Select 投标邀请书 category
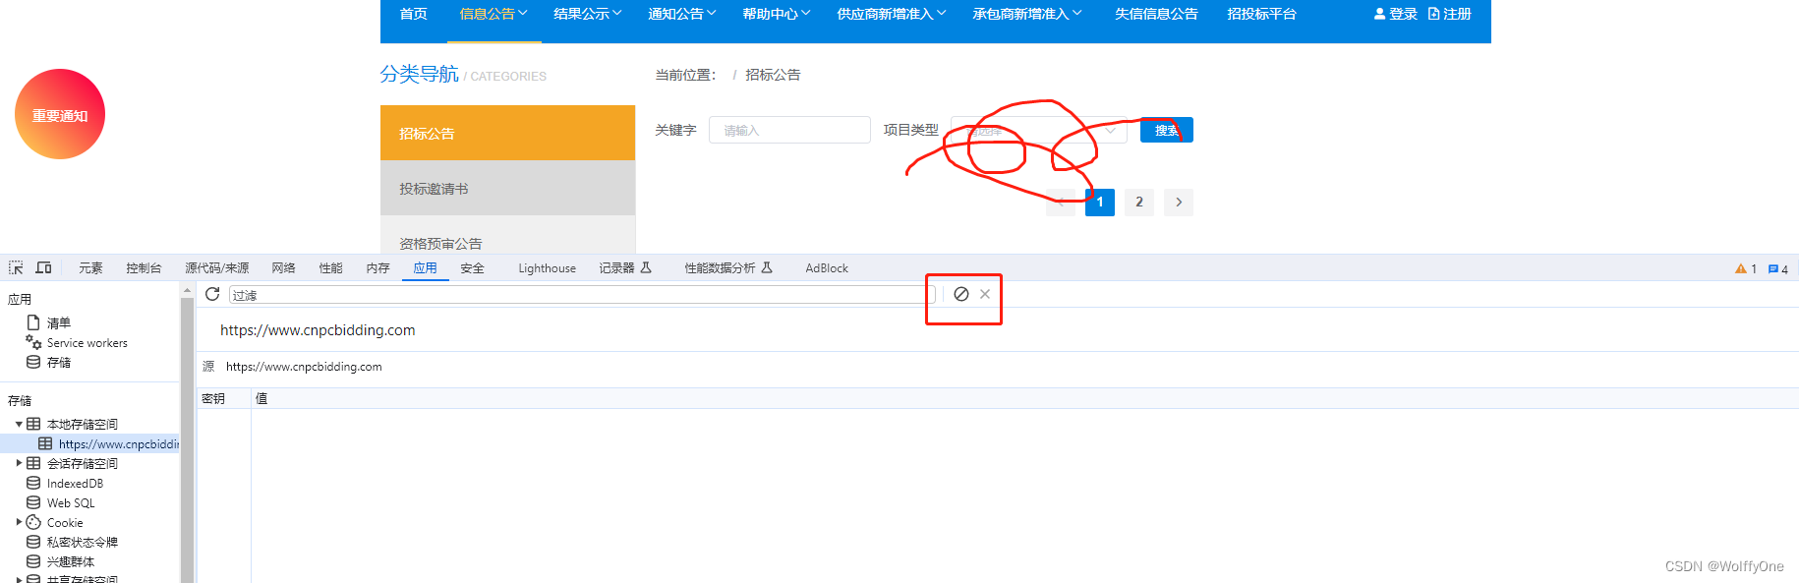Viewport: 1799px width, 583px height. pyautogui.click(x=507, y=188)
